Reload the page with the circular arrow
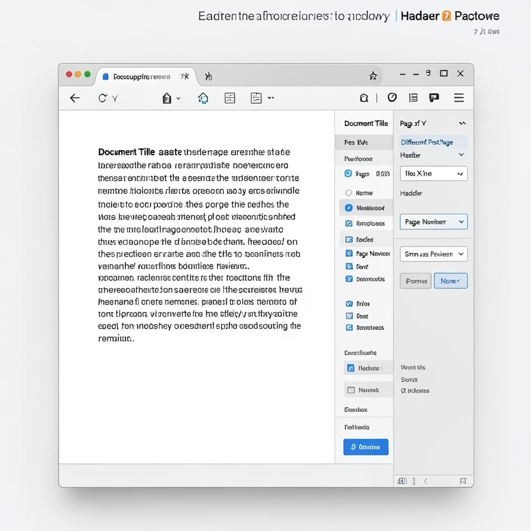The height and width of the screenshot is (531, 531). tap(102, 98)
